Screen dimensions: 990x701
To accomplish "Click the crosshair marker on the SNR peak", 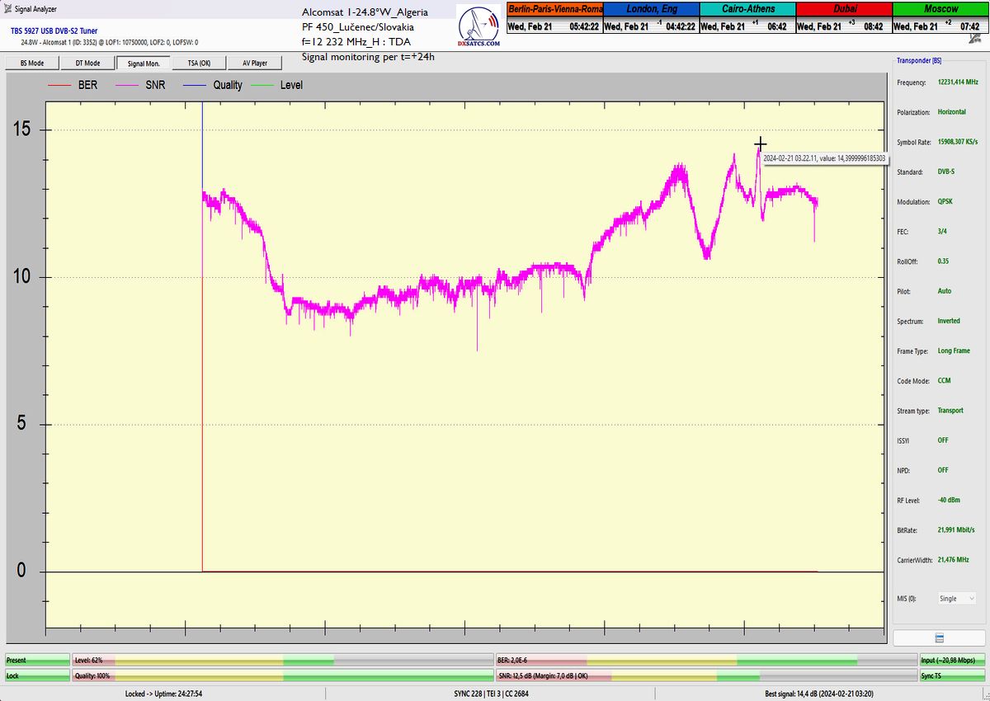I will point(760,143).
